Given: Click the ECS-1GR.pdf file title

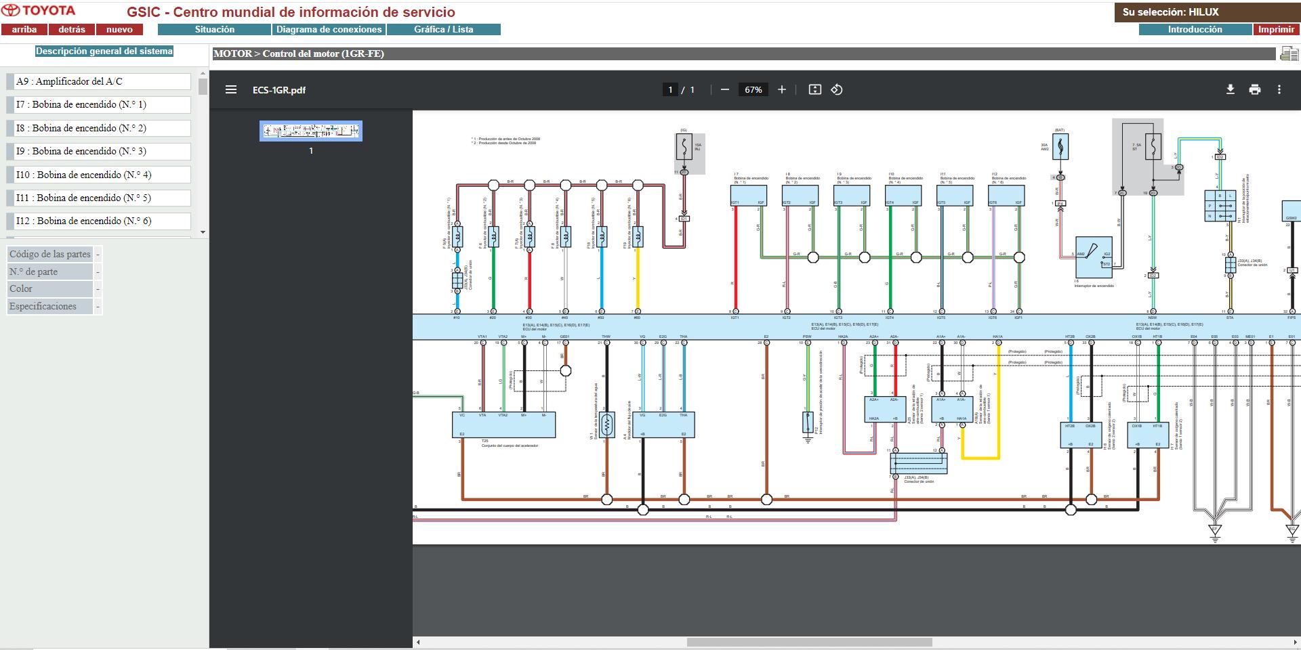Looking at the screenshot, I should click(x=279, y=90).
